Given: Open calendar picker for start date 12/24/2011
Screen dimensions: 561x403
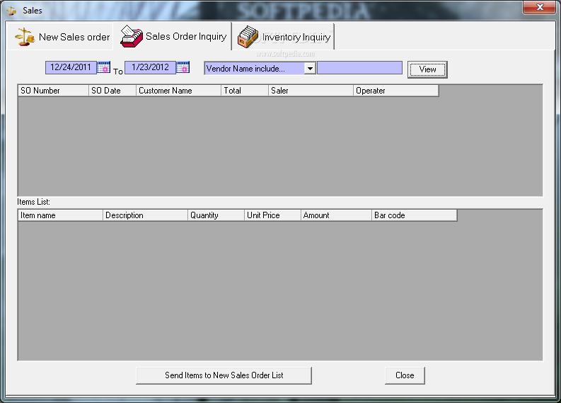Looking at the screenshot, I should tap(104, 67).
